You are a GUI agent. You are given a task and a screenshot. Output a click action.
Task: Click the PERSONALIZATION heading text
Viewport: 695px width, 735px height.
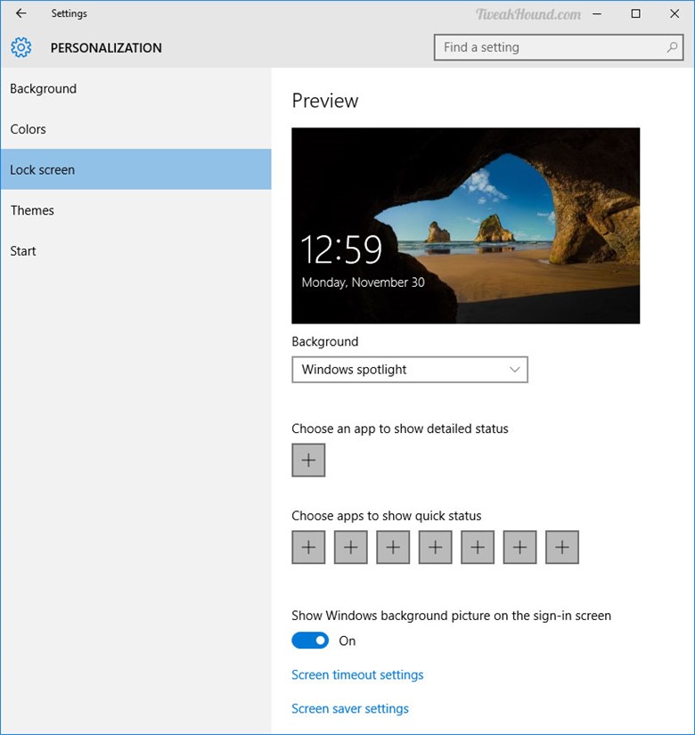point(106,48)
